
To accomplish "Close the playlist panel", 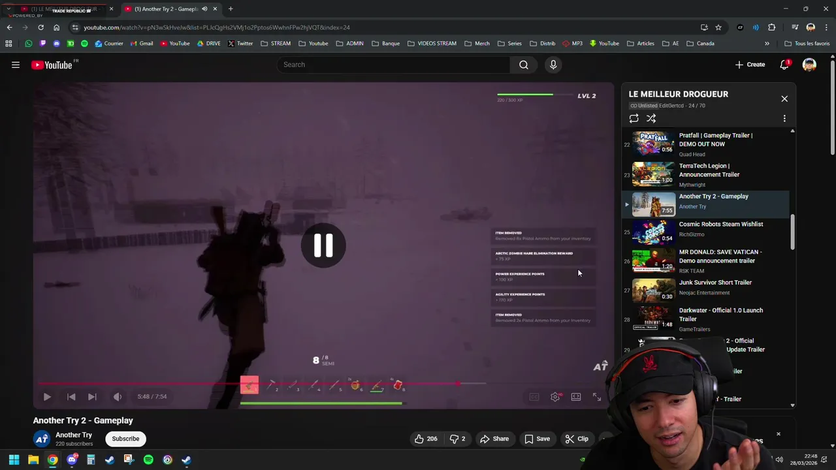I will (784, 99).
